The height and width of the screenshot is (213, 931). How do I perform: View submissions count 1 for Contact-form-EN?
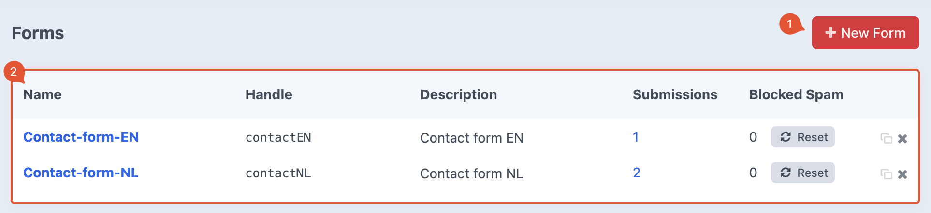[636, 137]
